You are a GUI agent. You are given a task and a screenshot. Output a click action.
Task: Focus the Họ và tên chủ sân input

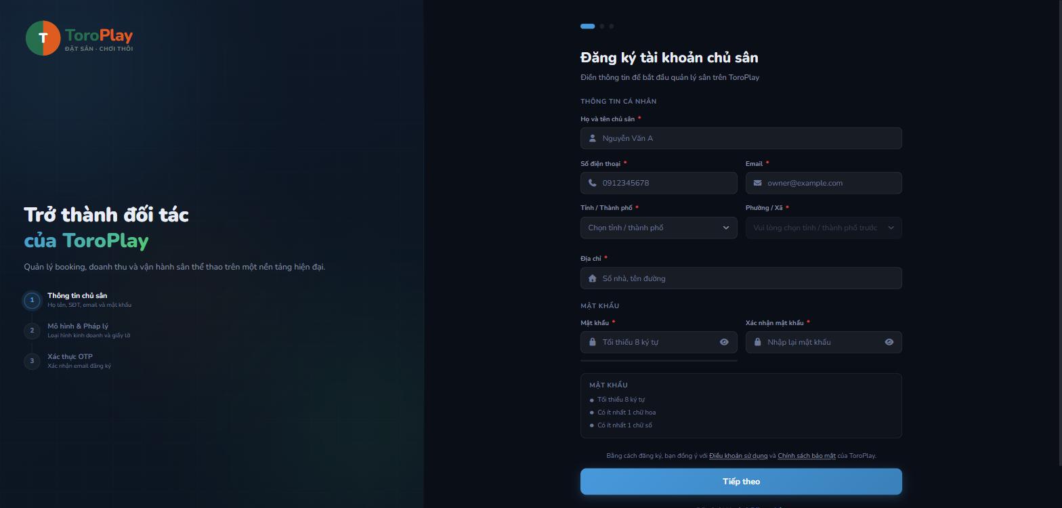pos(741,138)
